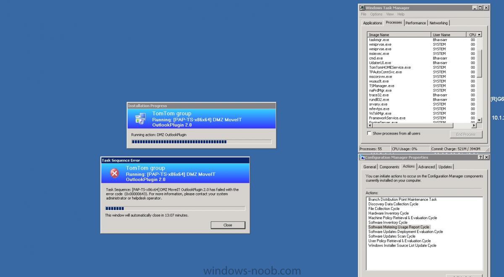Select Discovery Data Collection Cycle action

[393, 204]
